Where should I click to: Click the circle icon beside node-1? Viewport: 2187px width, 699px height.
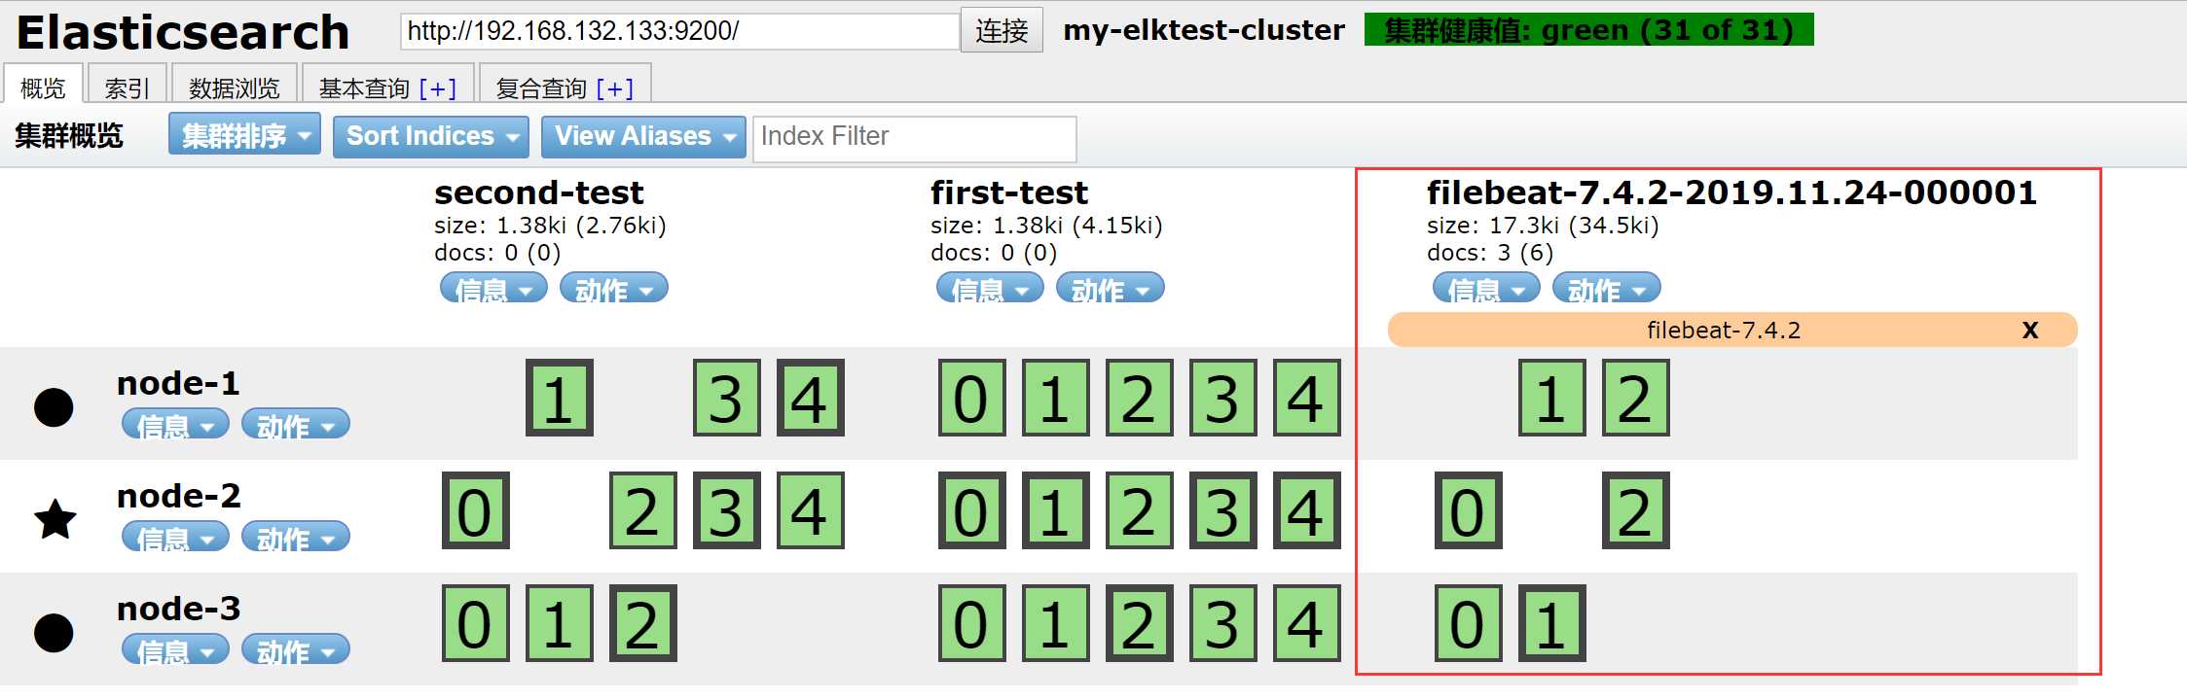(54, 406)
